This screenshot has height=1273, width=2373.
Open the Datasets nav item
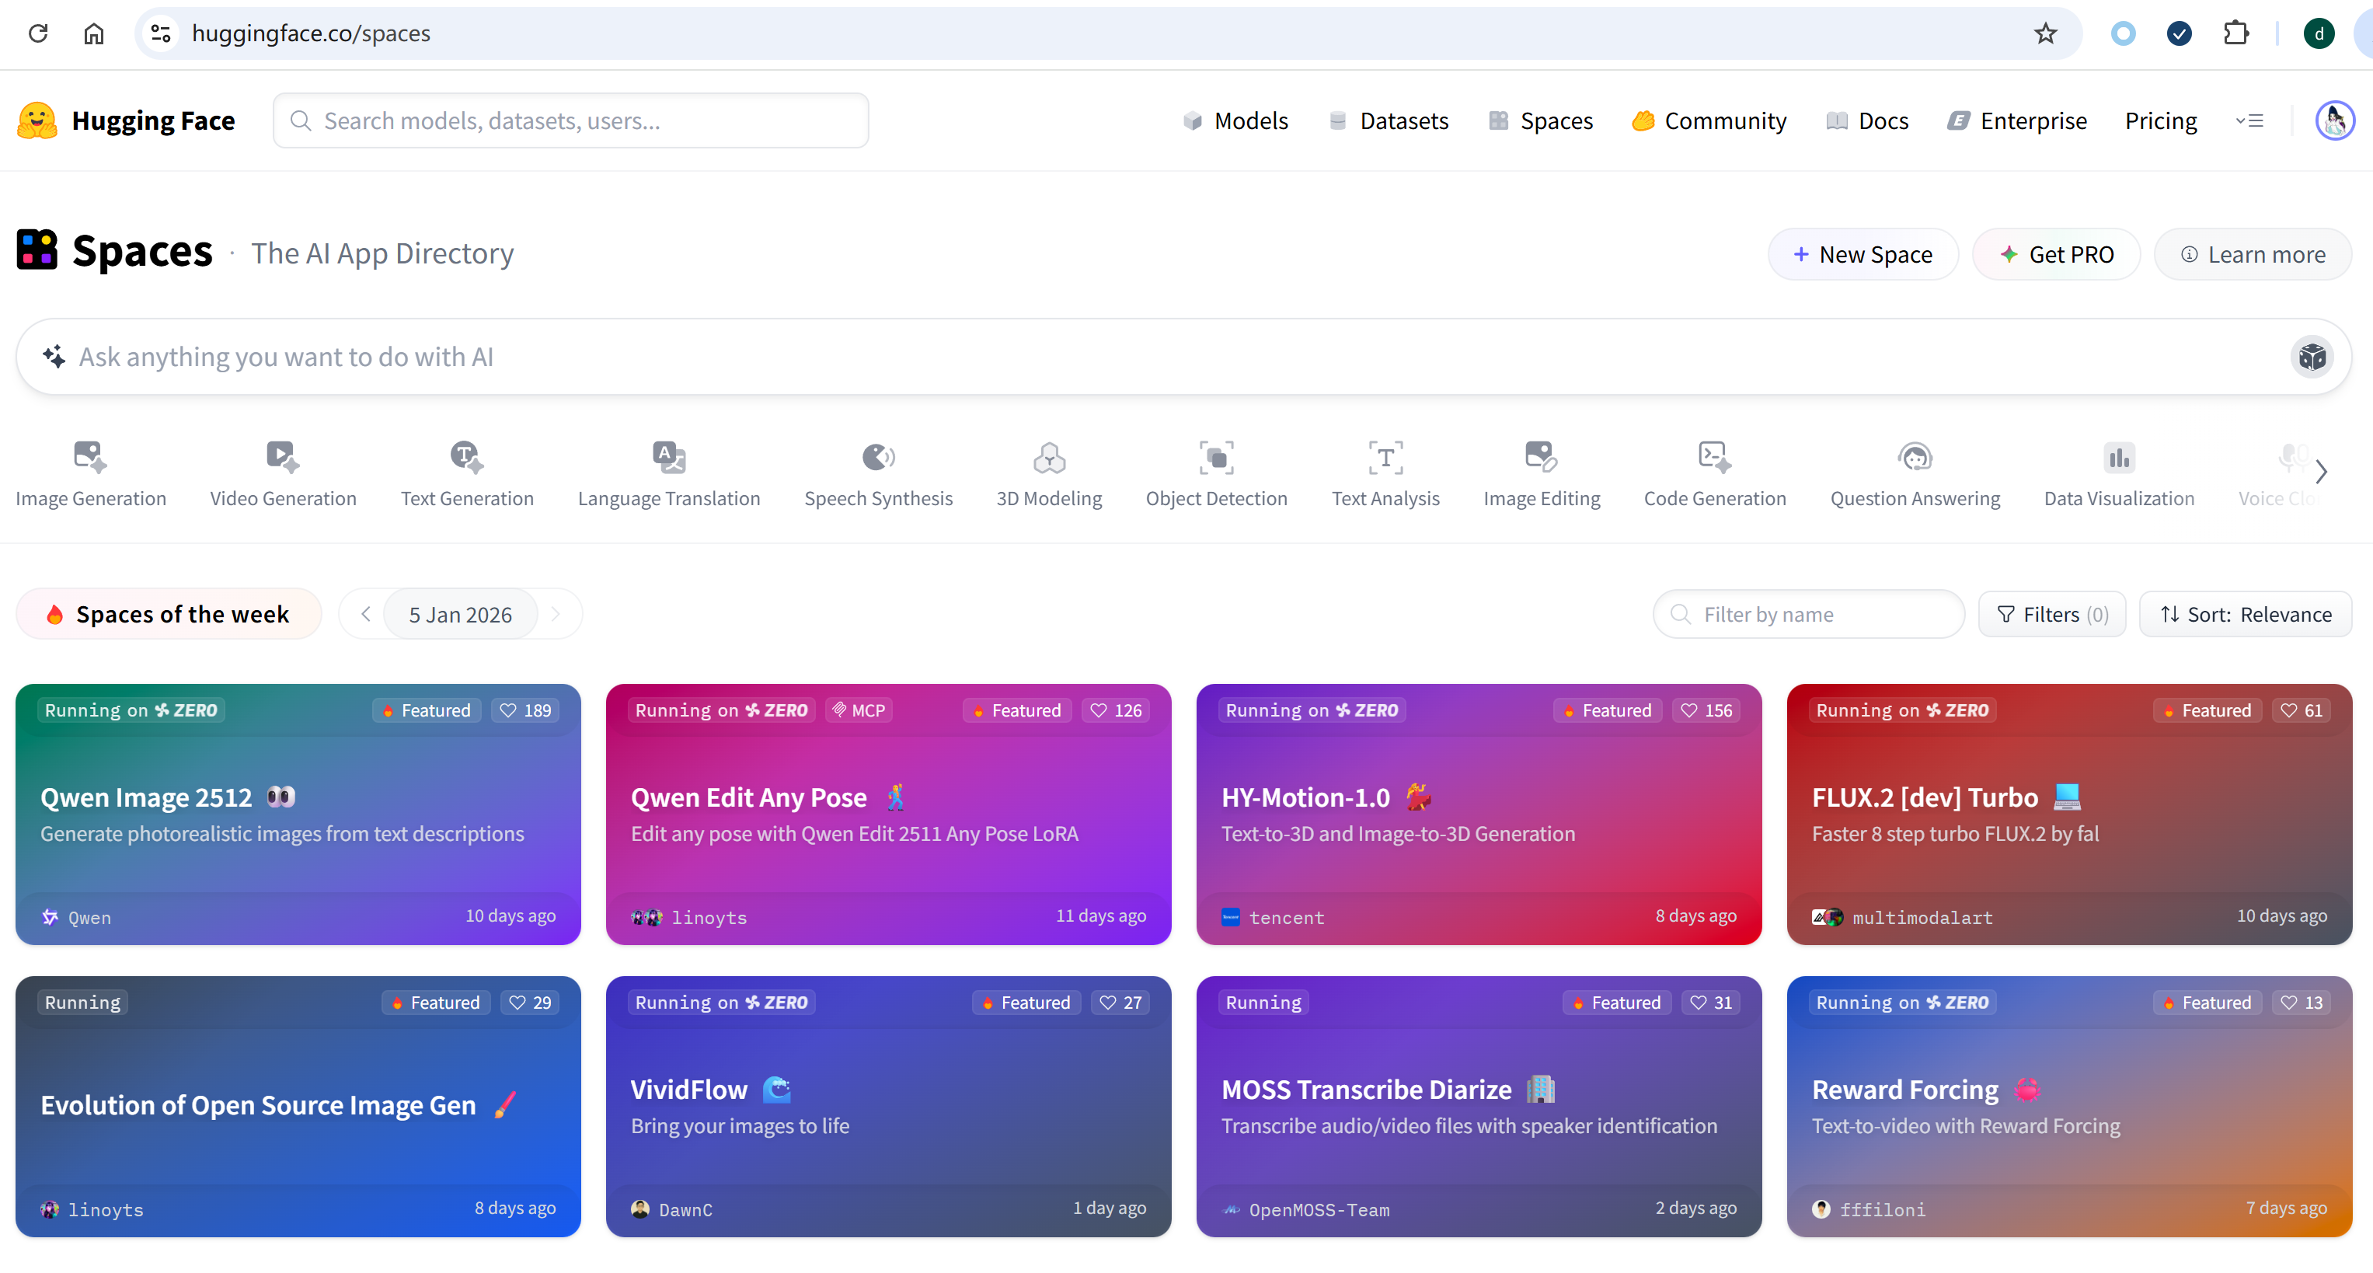(1389, 120)
